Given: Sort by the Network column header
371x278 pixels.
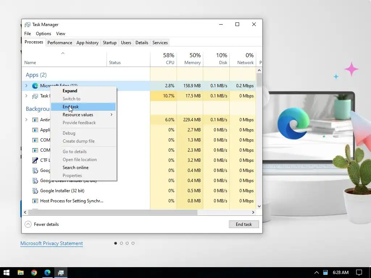Looking at the screenshot, I should coord(243,59).
